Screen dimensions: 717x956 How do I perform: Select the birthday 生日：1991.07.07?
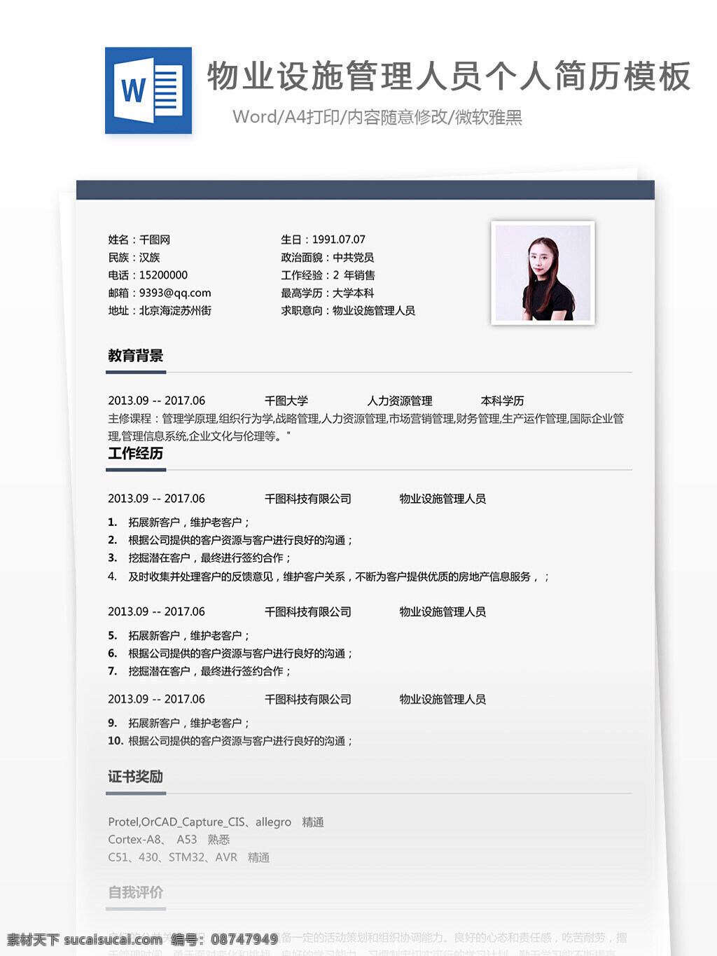[323, 240]
